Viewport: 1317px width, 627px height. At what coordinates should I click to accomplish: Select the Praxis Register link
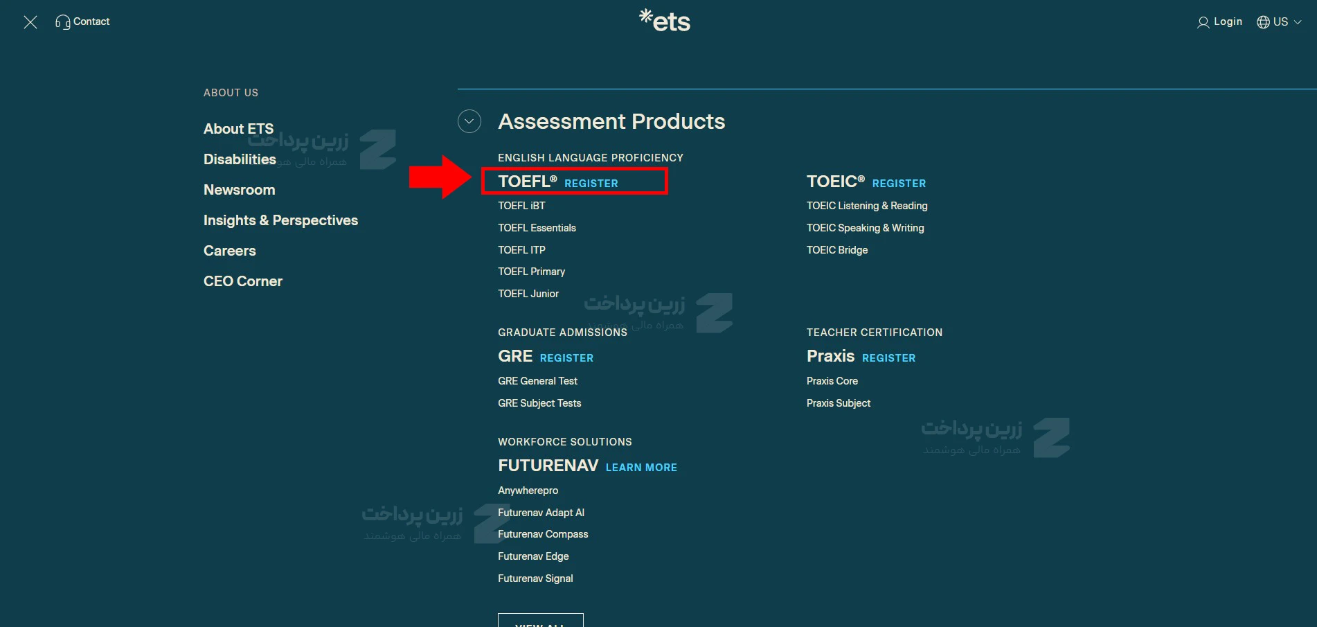point(888,358)
